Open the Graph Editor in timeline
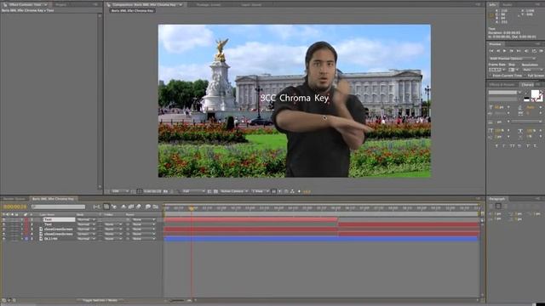This screenshot has height=306, width=545. 155,207
